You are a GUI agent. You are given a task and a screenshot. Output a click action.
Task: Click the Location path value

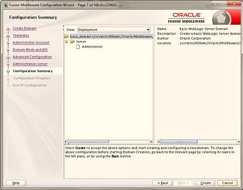(x=210, y=43)
